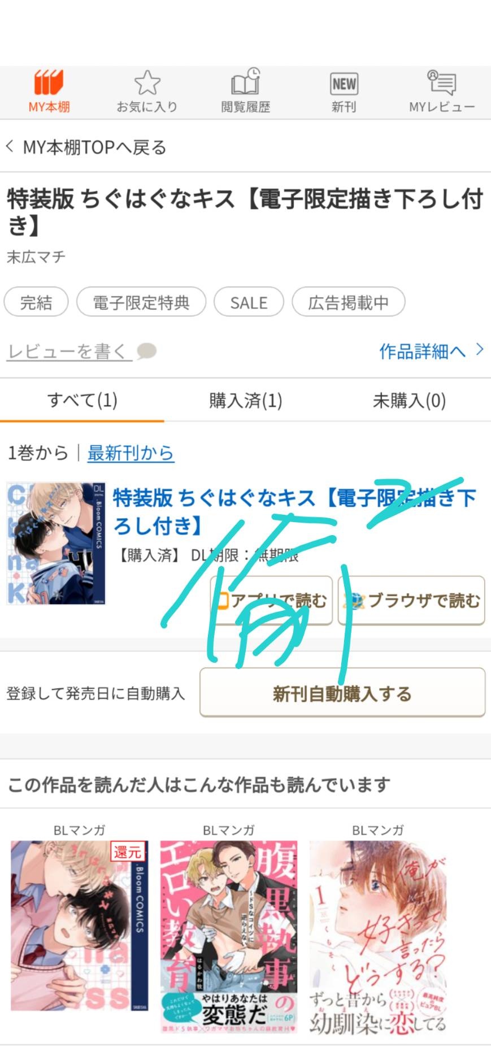Switch to the 未購入(0) tab
Image resolution: width=491 pixels, height=1064 pixels.
pos(409,400)
